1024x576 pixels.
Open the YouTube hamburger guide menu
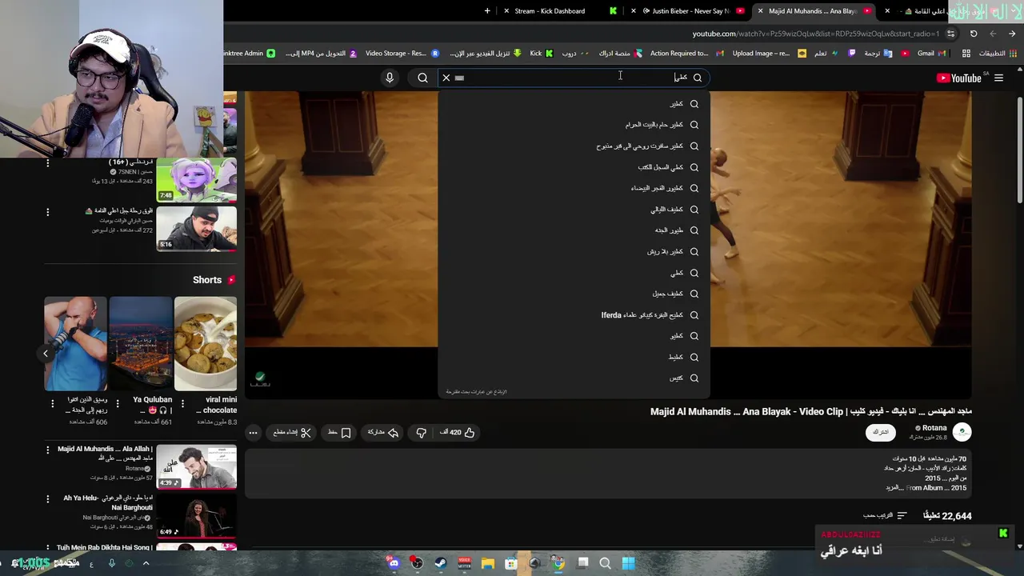pos(998,78)
